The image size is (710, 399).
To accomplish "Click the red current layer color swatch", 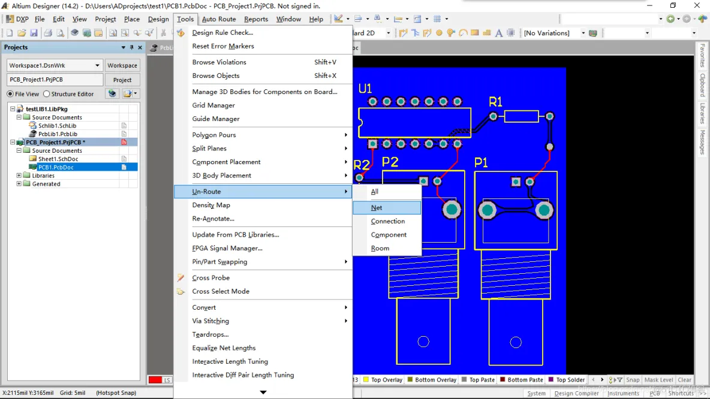I will (155, 380).
